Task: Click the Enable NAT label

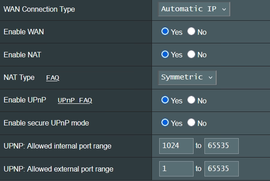Action: pos(22,55)
